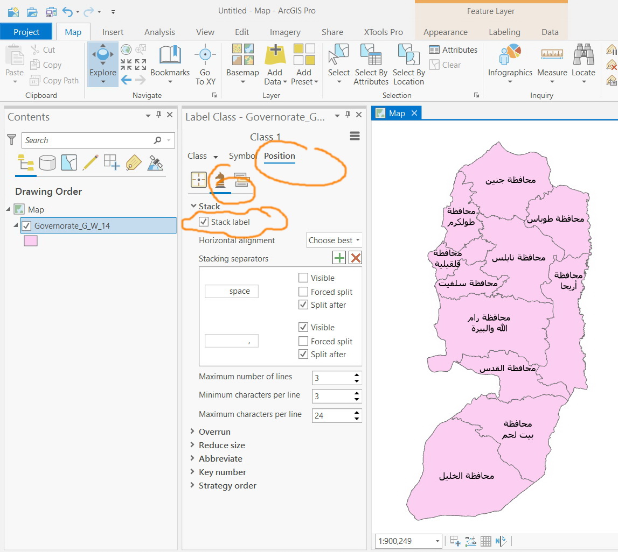
Task: Expand the Overrun section
Action: pyautogui.click(x=193, y=431)
